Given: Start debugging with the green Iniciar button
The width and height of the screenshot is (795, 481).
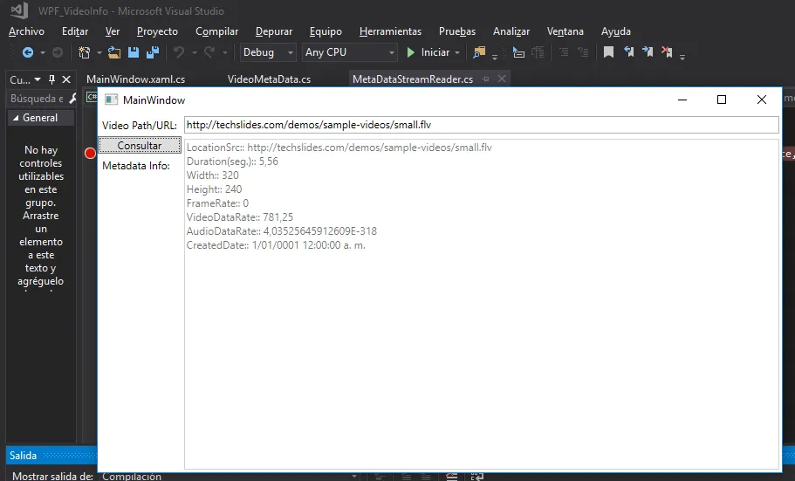Looking at the screenshot, I should (x=428, y=52).
